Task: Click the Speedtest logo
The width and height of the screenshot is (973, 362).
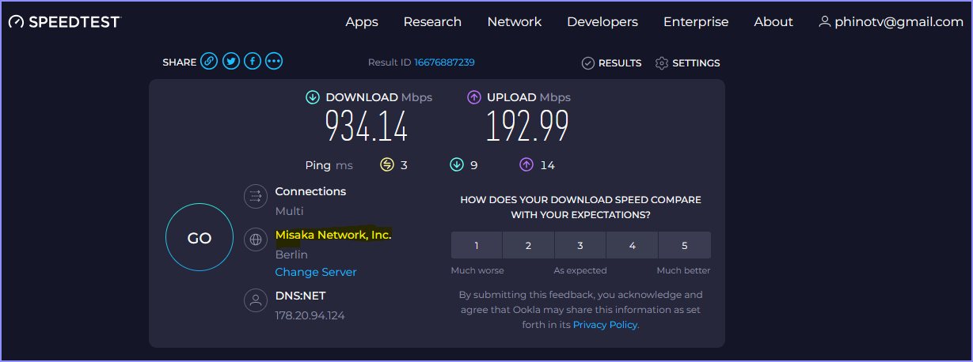Action: (x=64, y=22)
